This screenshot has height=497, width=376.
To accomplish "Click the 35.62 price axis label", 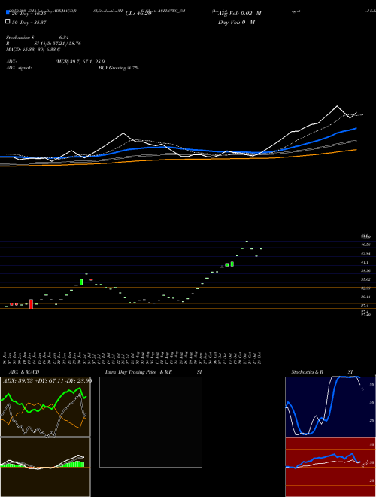I will tap(366, 279).
